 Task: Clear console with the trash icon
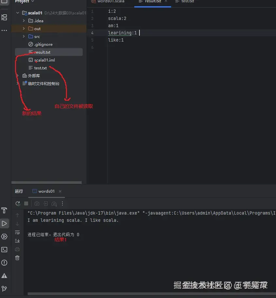[x=17, y=258]
